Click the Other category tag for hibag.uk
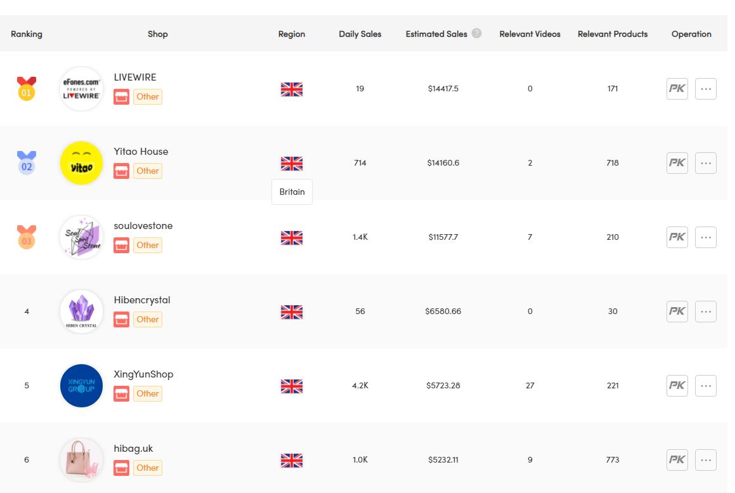The width and height of the screenshot is (735, 493). coord(148,468)
